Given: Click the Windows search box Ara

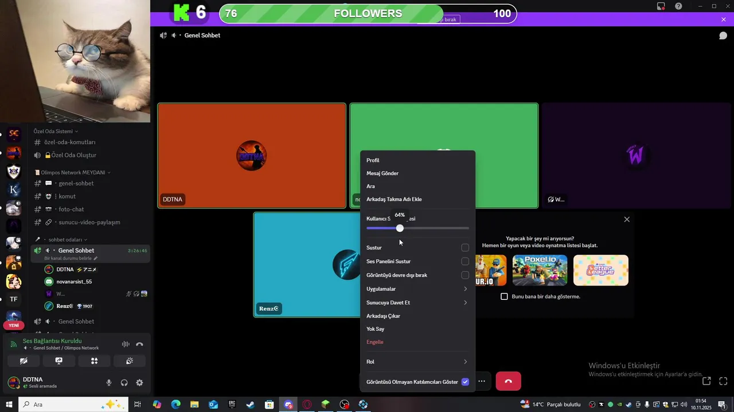Looking at the screenshot, I should pyautogui.click(x=75, y=405).
